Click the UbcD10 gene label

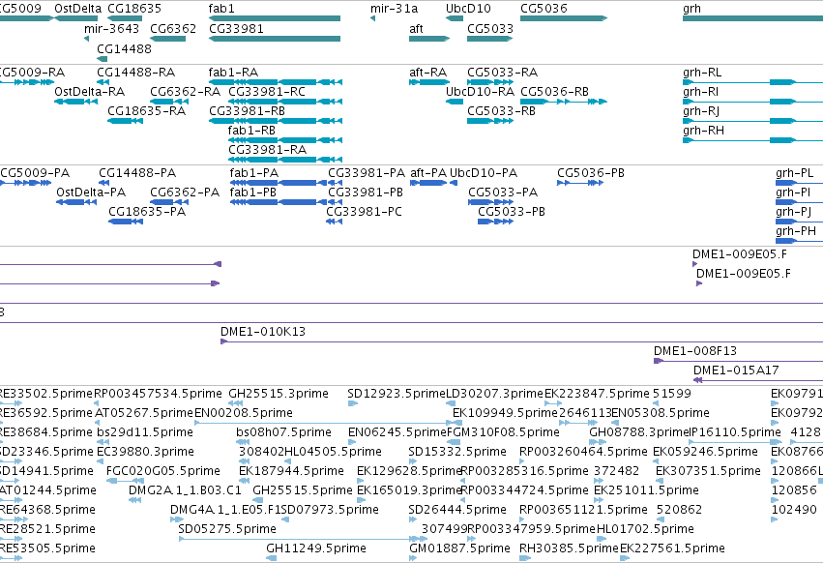pos(468,9)
